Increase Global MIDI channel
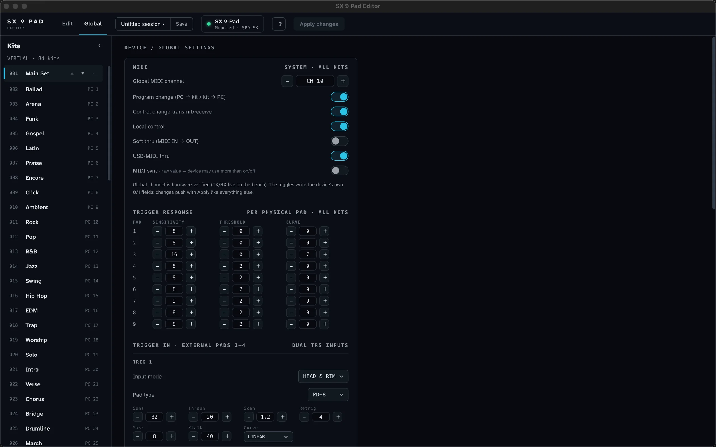 click(343, 81)
